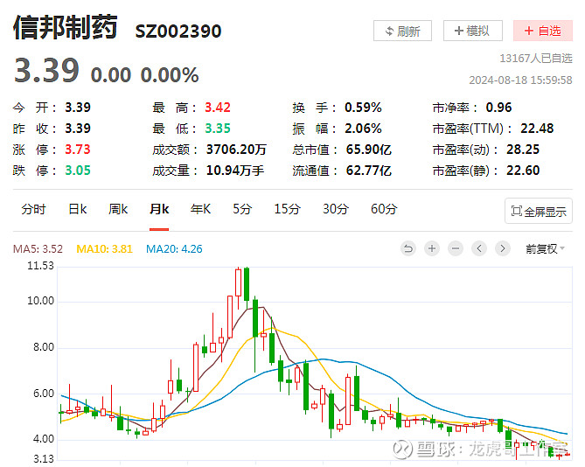Click 总市值 value 65.90亿
Viewport: 585px width, 467px height.
(369, 150)
